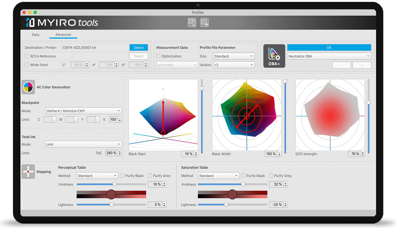Click the K limit 100 value field

(x=114, y=119)
